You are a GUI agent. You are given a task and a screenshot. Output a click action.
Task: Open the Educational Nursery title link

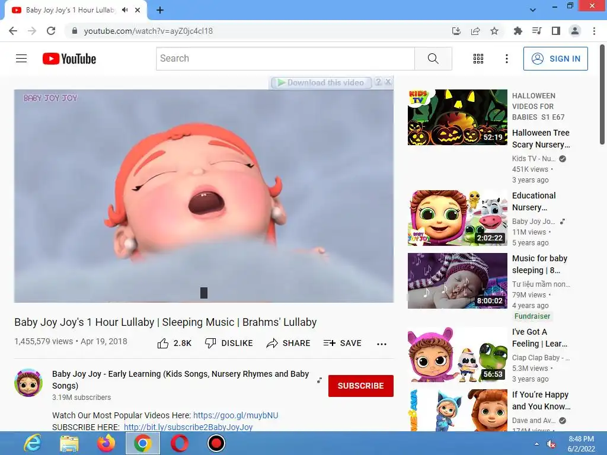pos(534,201)
